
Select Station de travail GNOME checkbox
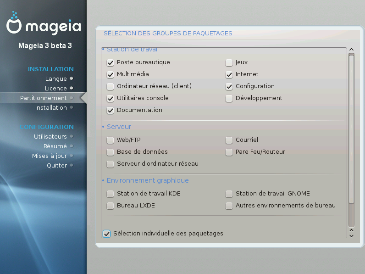pos(229,194)
